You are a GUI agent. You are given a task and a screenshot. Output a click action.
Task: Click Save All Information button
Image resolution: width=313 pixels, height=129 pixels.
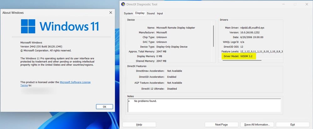pos(257,124)
